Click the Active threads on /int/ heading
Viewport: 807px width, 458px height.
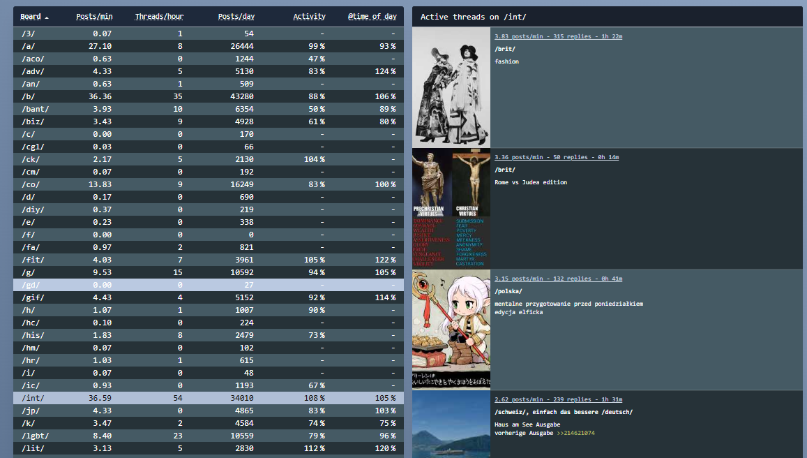coord(473,17)
